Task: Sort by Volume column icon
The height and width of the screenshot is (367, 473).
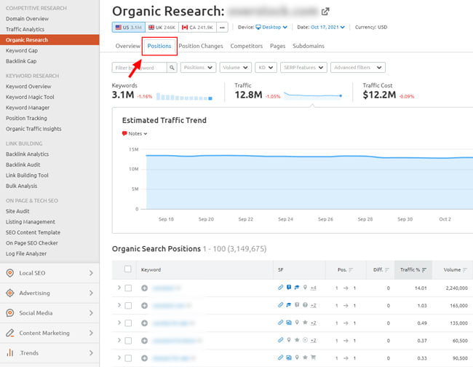Action: 465,270
